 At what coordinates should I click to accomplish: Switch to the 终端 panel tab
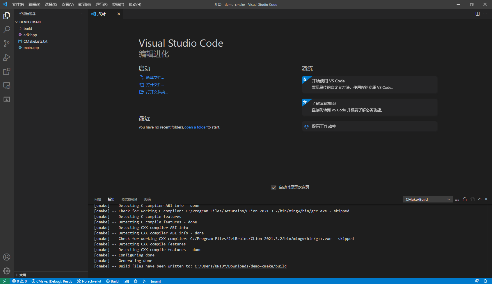pos(148,199)
